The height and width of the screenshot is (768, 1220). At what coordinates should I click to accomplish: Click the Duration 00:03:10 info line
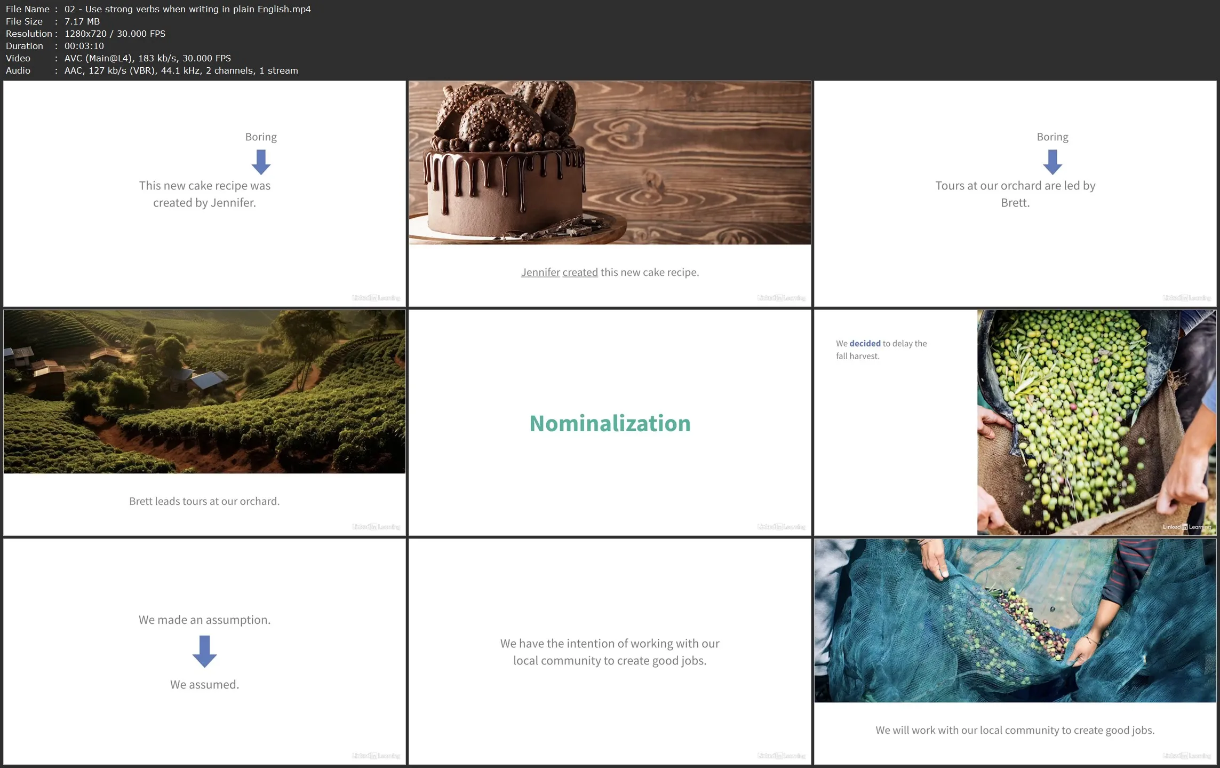point(55,46)
